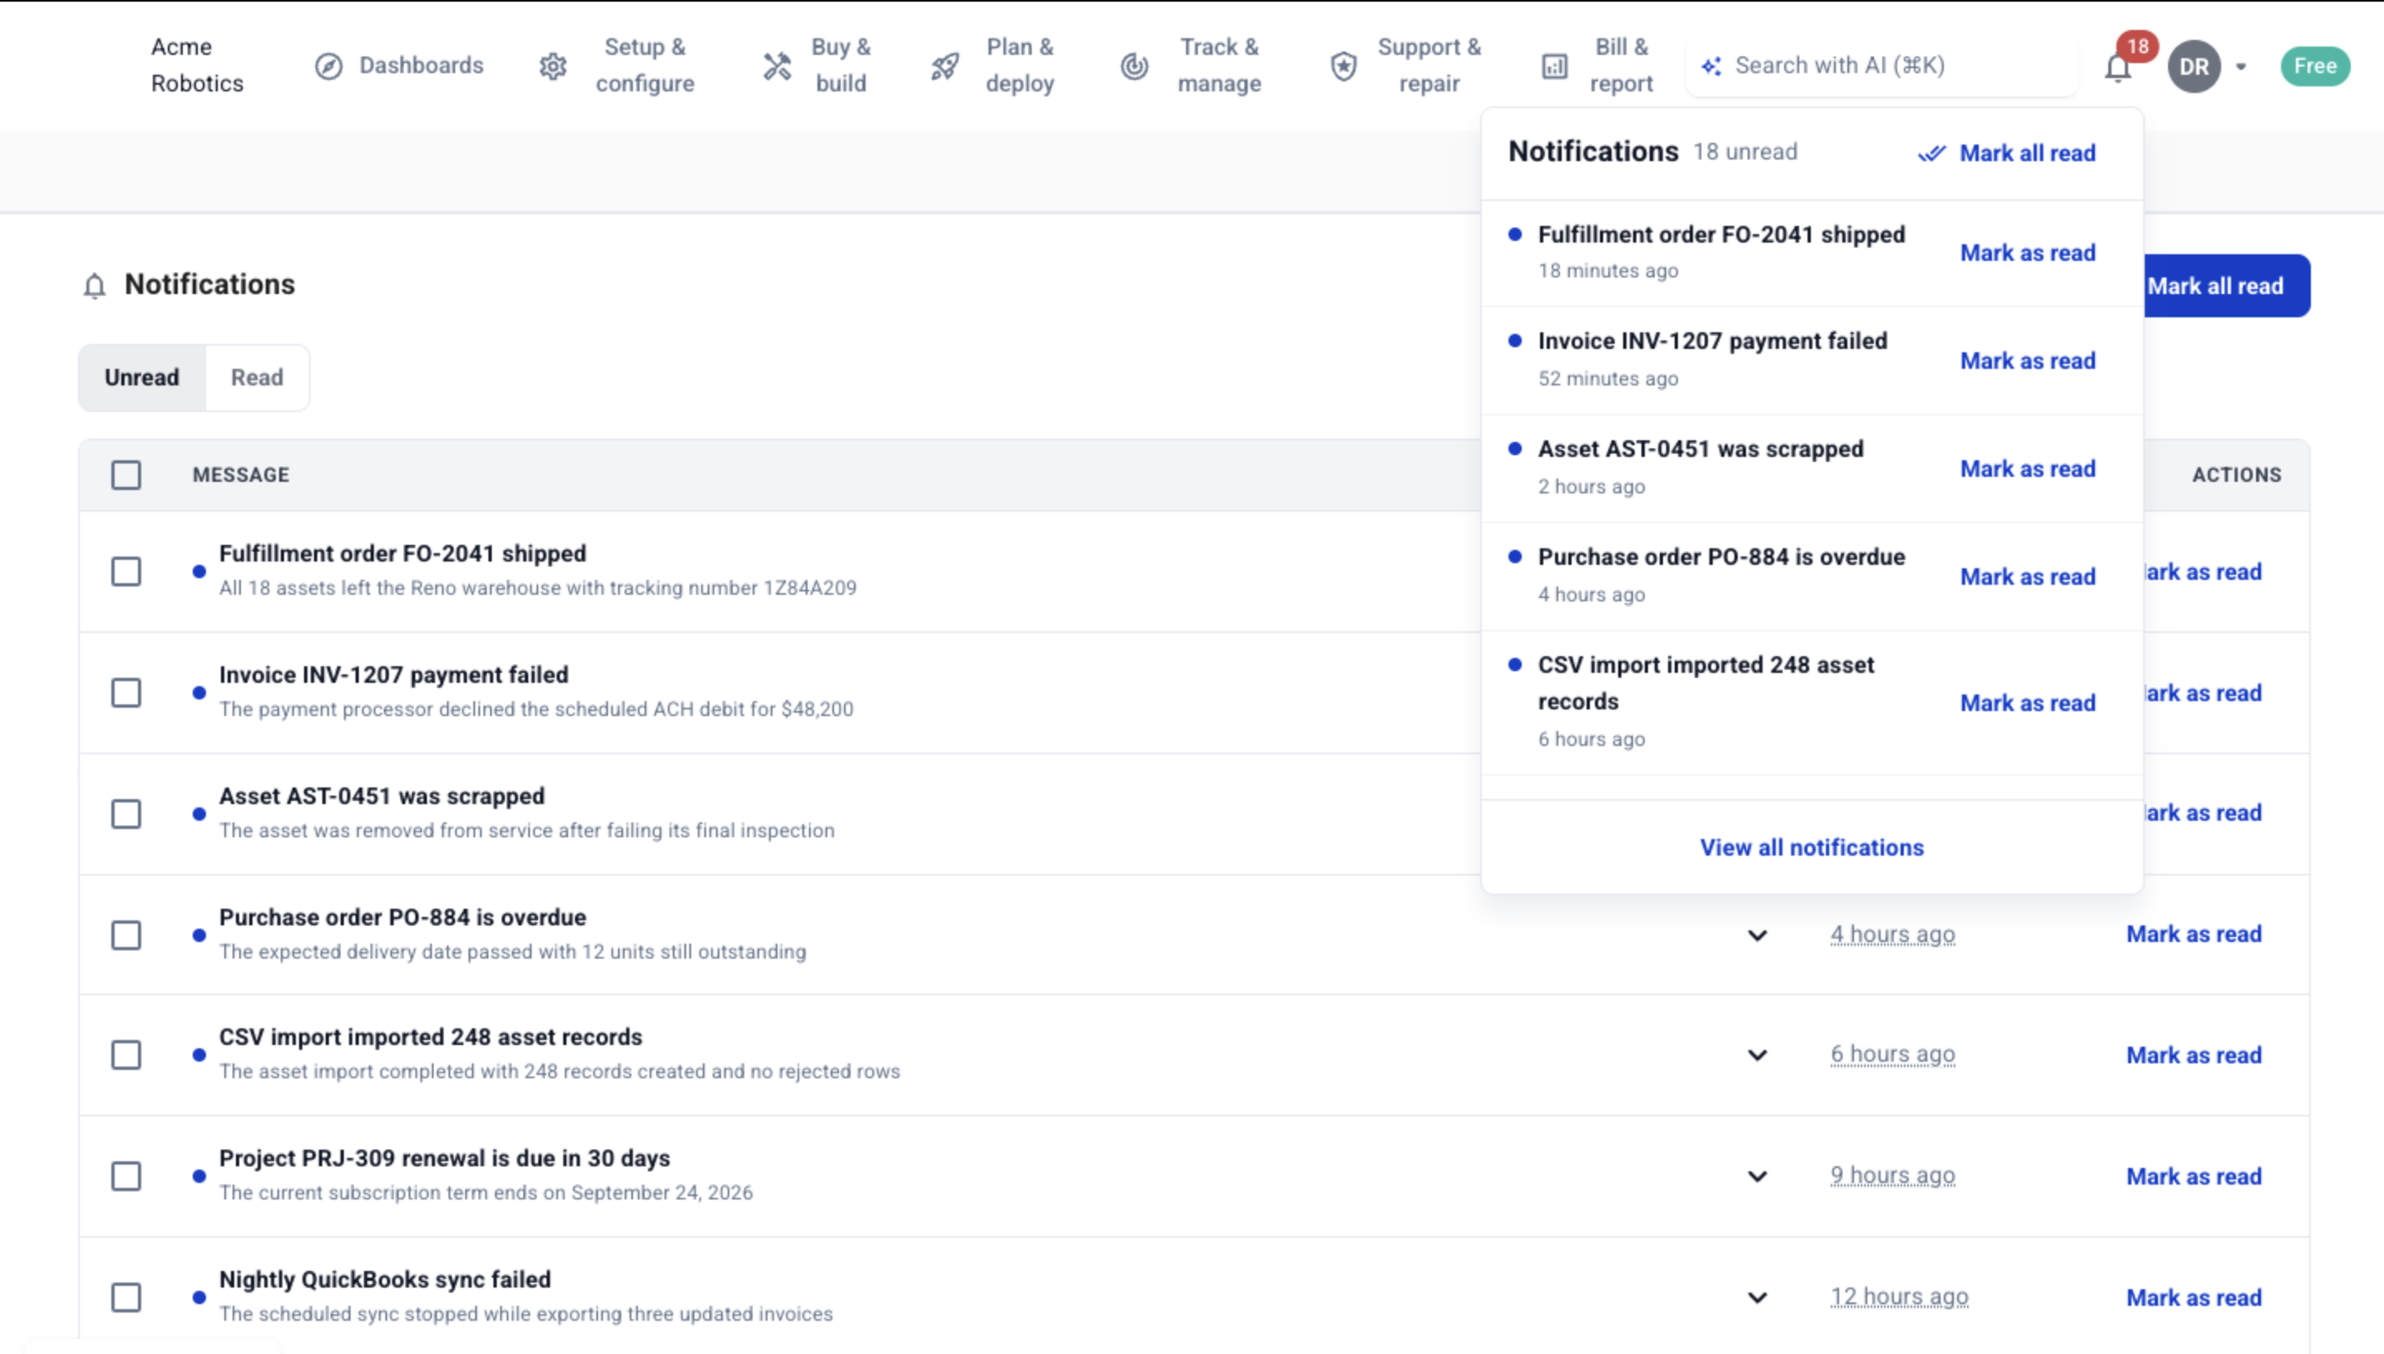2384x1354 pixels.
Task: Expand the Nightly QuickBooks sync row chevron
Action: point(1758,1298)
